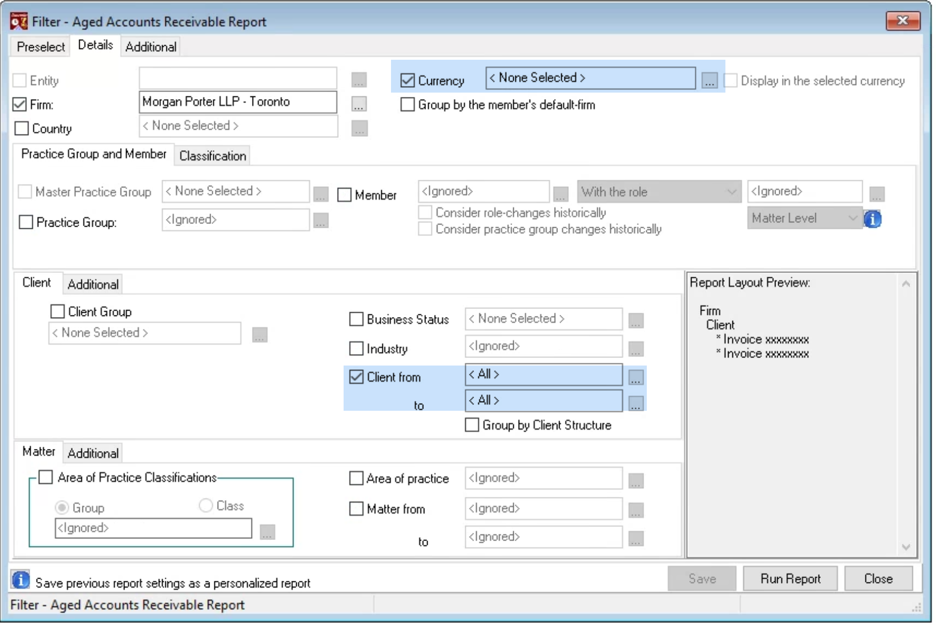Click the Close button at bottom
The width and height of the screenshot is (936, 625).
pos(878,579)
